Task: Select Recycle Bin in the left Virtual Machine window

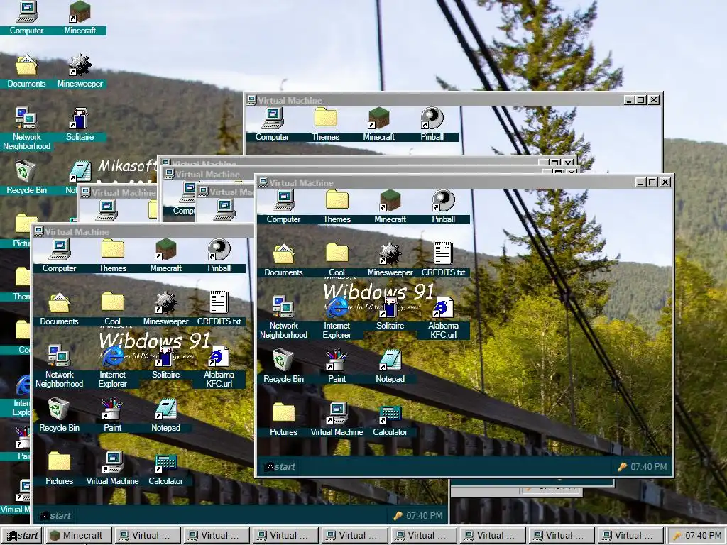Action: pos(59,416)
